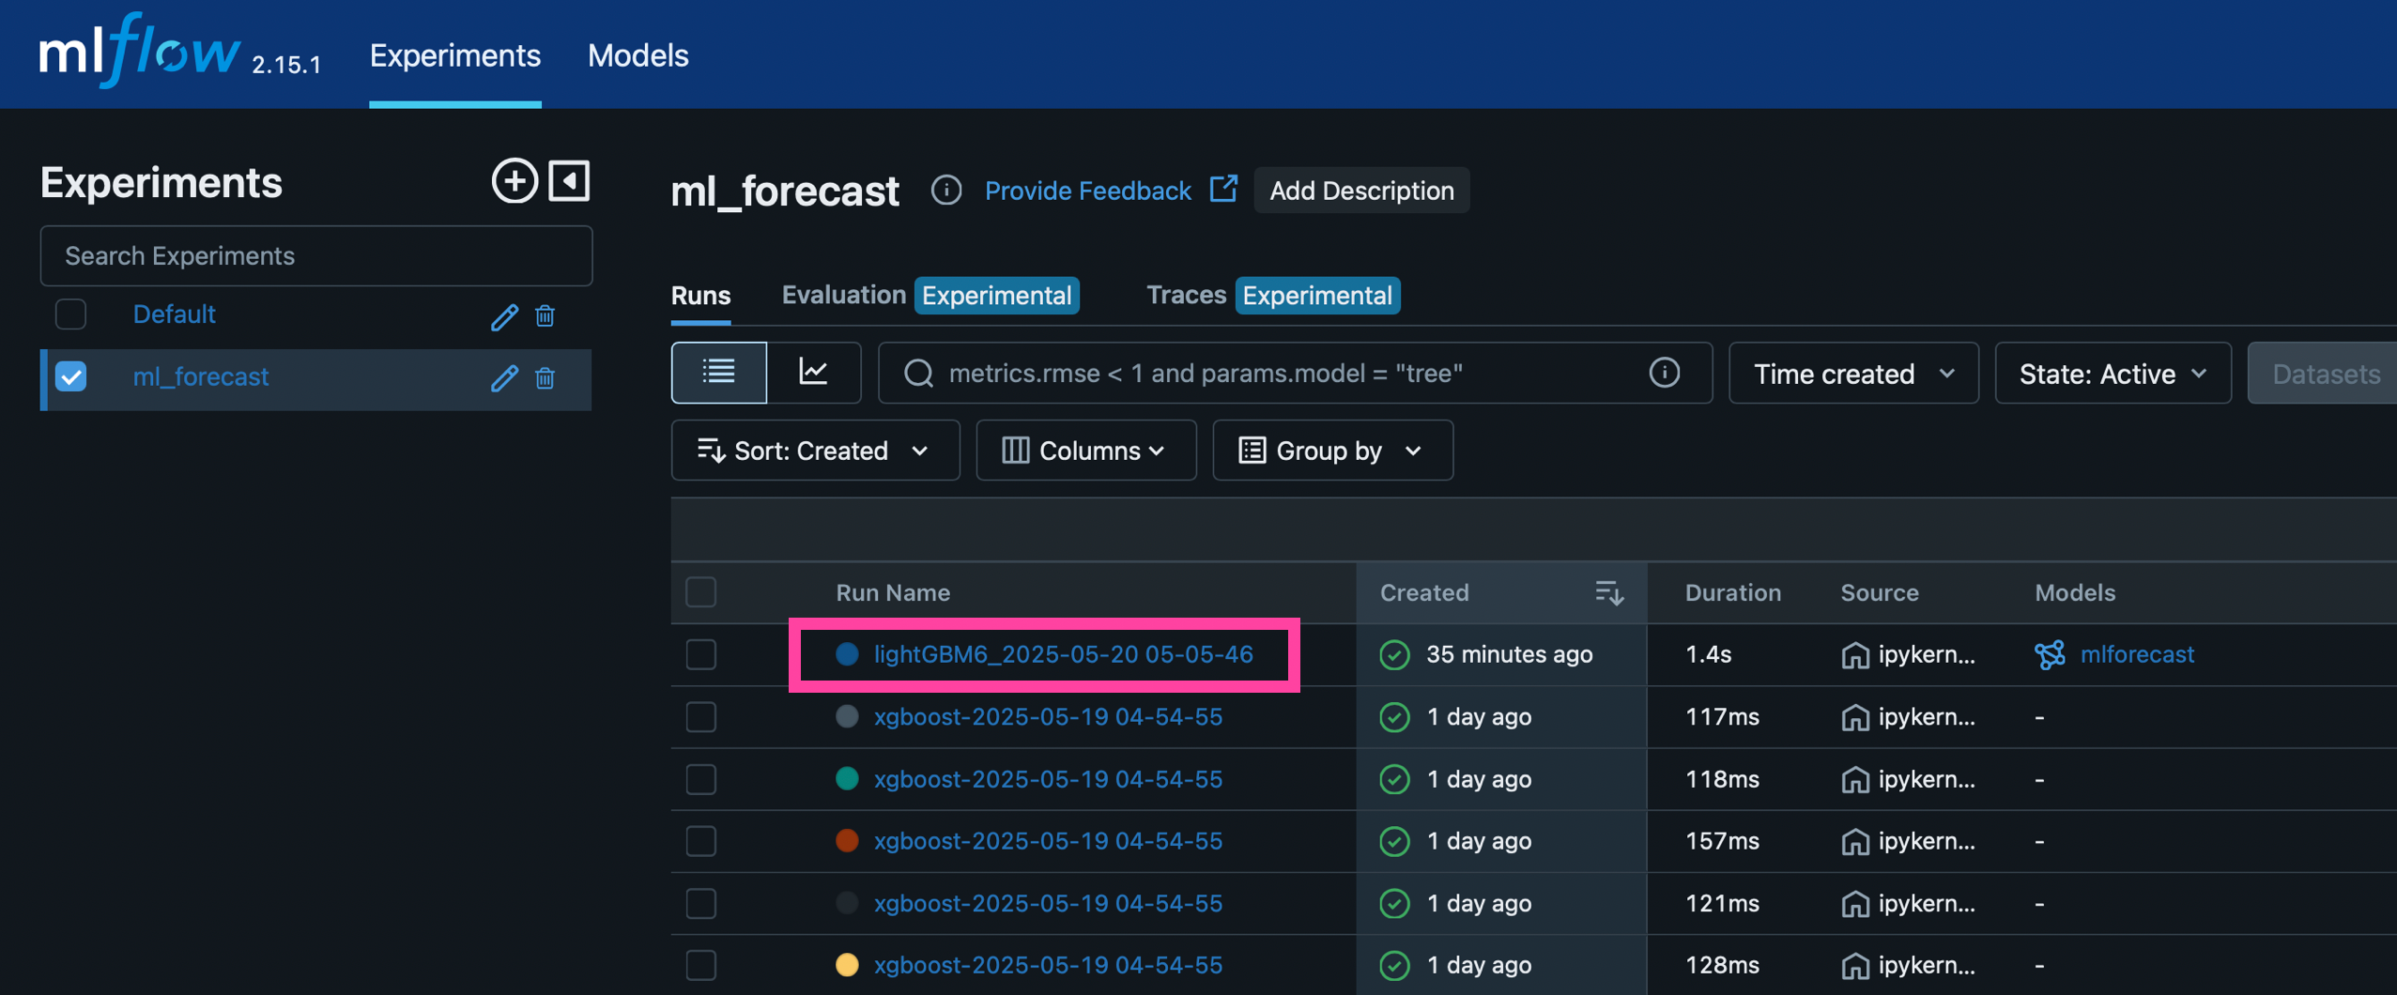Click the search query info icon
The width and height of the screenshot is (2397, 995).
point(1664,373)
